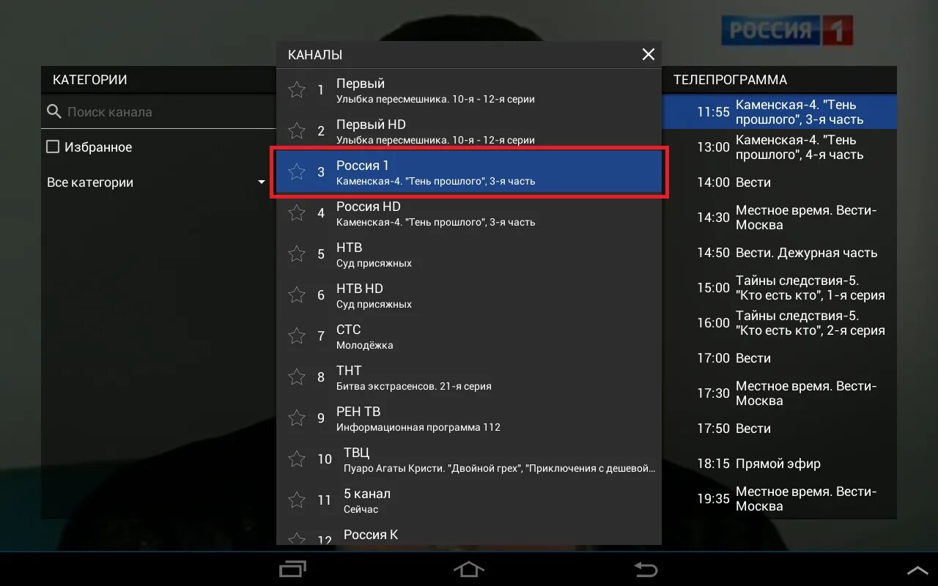Open the 19:35 Местное время program

coord(780,499)
